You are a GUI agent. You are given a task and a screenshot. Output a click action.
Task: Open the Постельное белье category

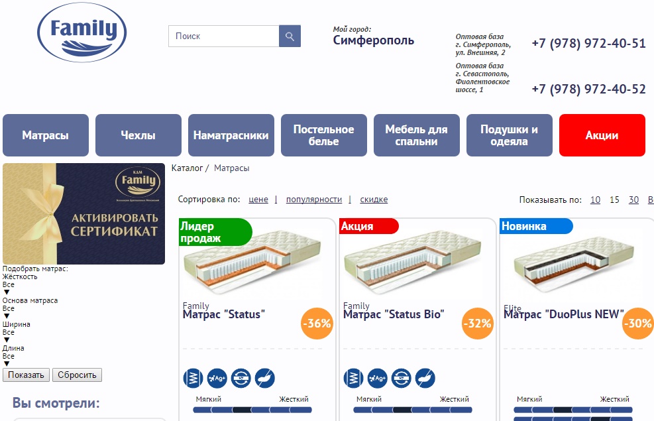(323, 135)
